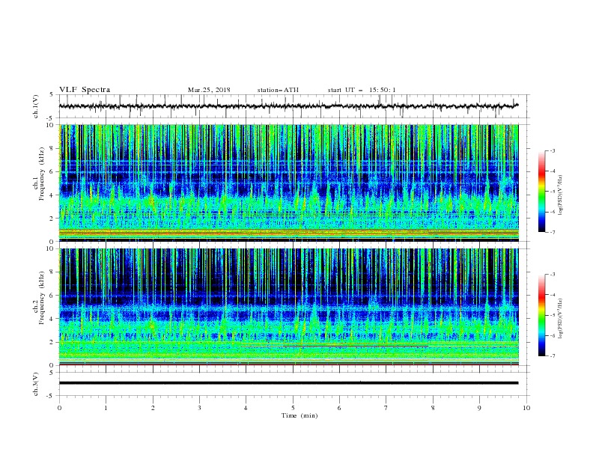This screenshot has height=458, width=593.
Task: Click the time axis tick label '8'
Action: (x=433, y=408)
